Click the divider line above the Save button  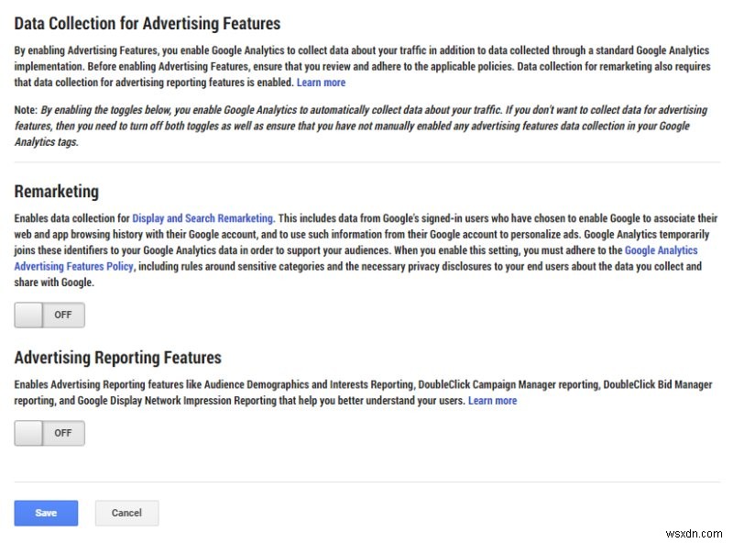tap(366, 482)
